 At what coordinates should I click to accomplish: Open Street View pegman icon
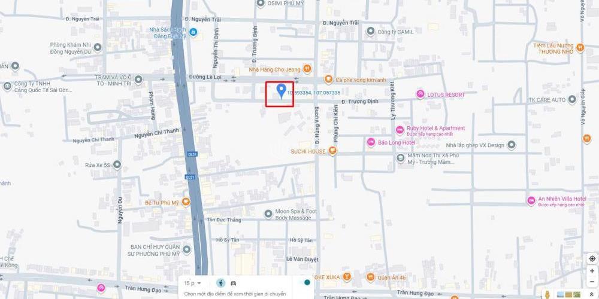548,295
